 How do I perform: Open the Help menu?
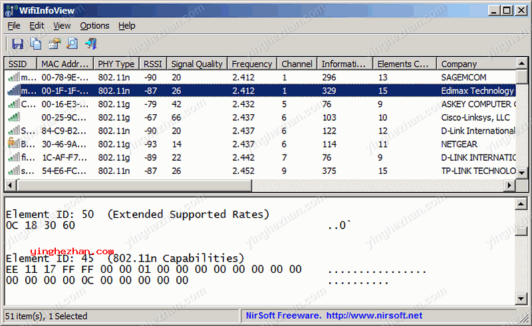[127, 26]
